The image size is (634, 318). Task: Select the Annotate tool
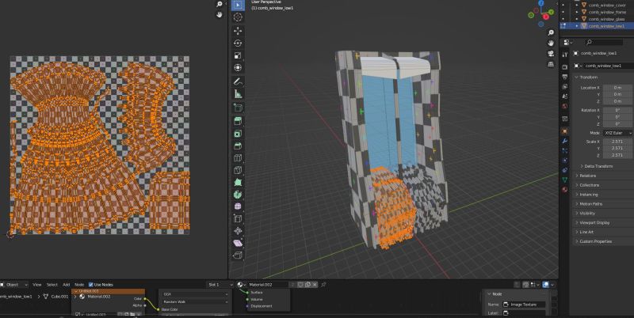[238, 82]
